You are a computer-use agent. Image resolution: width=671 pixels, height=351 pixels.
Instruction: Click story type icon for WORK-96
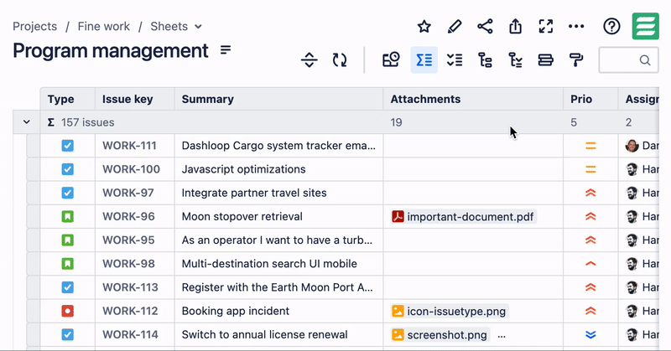coord(68,217)
